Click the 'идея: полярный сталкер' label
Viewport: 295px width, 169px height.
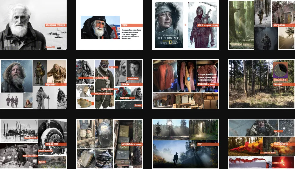[x=208, y=25]
